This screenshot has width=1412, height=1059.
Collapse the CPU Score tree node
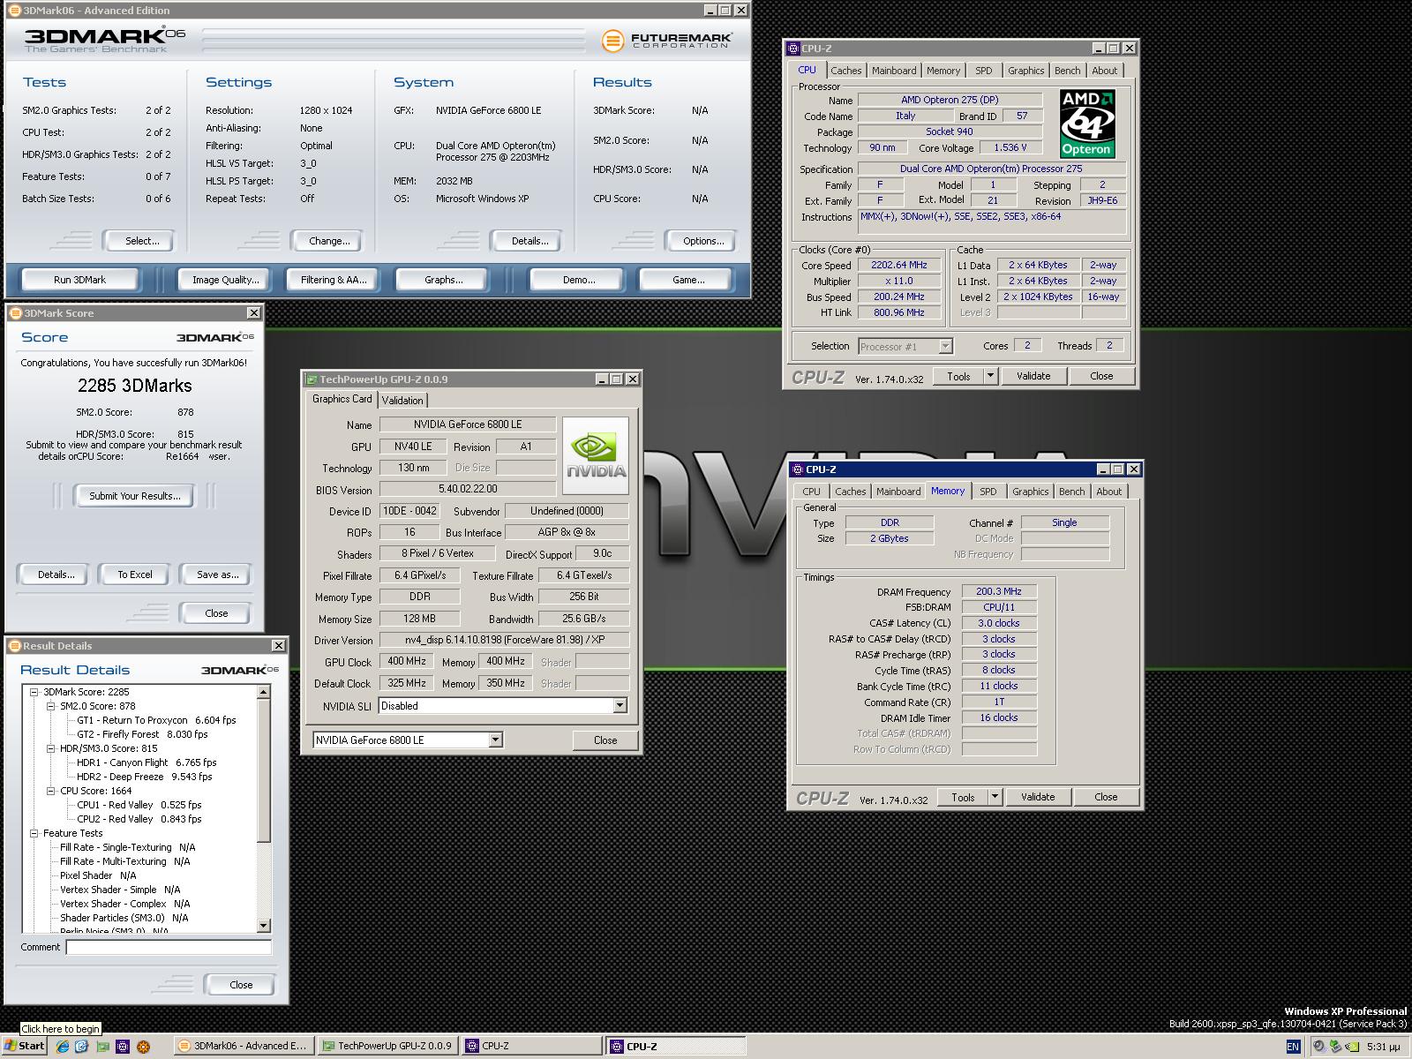point(51,792)
